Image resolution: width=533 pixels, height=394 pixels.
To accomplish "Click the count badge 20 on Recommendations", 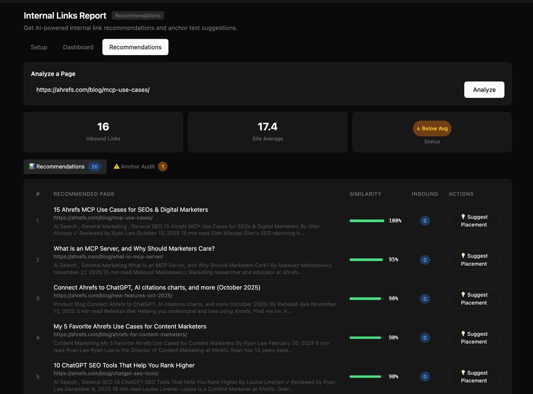I will (95, 167).
